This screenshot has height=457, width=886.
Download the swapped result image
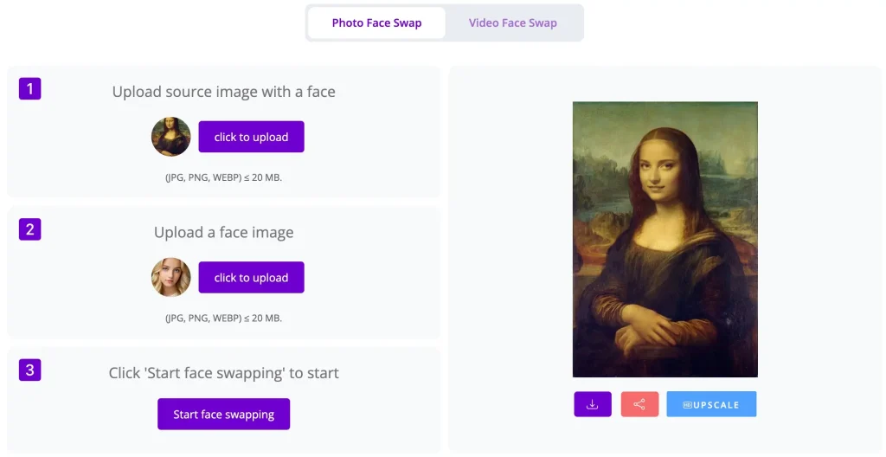592,404
